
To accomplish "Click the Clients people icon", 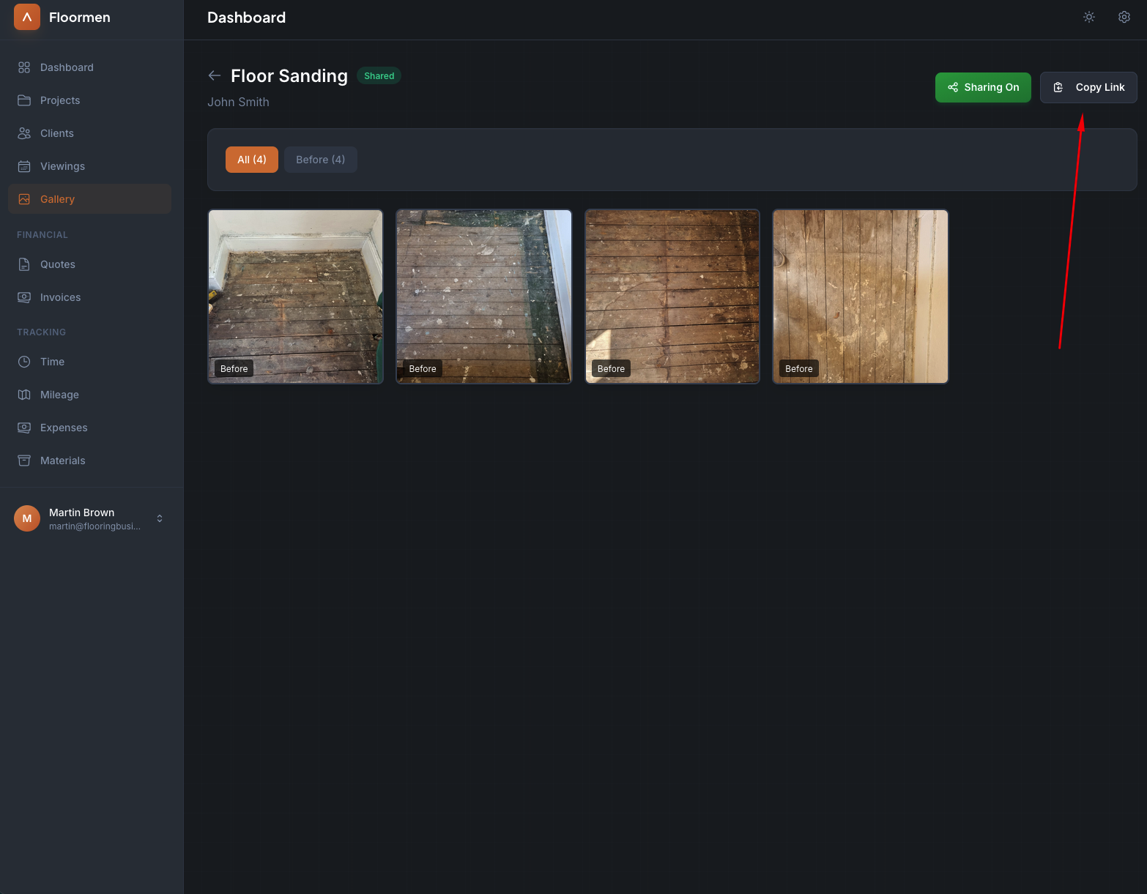I will 23,133.
